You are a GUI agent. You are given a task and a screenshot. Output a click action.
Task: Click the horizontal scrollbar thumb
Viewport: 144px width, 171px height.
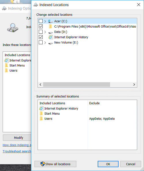coord(77,84)
